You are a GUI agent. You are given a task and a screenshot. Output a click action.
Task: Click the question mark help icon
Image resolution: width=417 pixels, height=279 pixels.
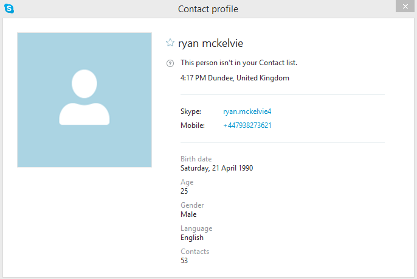coord(170,63)
